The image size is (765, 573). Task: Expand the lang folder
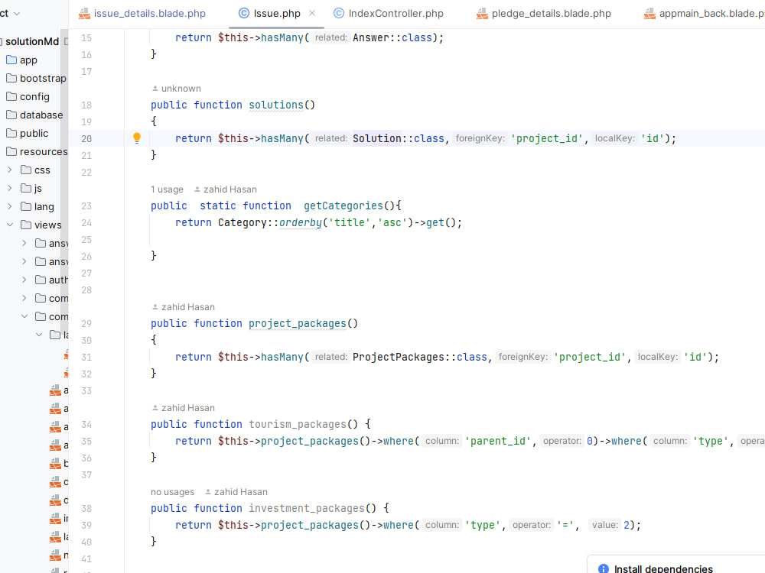[10, 206]
